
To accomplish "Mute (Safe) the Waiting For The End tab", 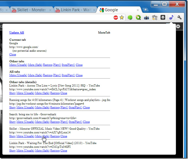I will pos(42,151).
